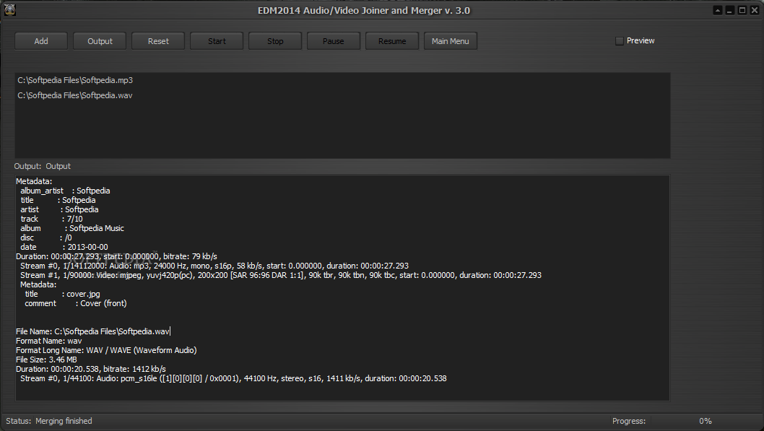The image size is (764, 431).
Task: Click the 'Duration: 00:00:20.538, bitrate: 1412 kb/s' line
Action: 91,369
